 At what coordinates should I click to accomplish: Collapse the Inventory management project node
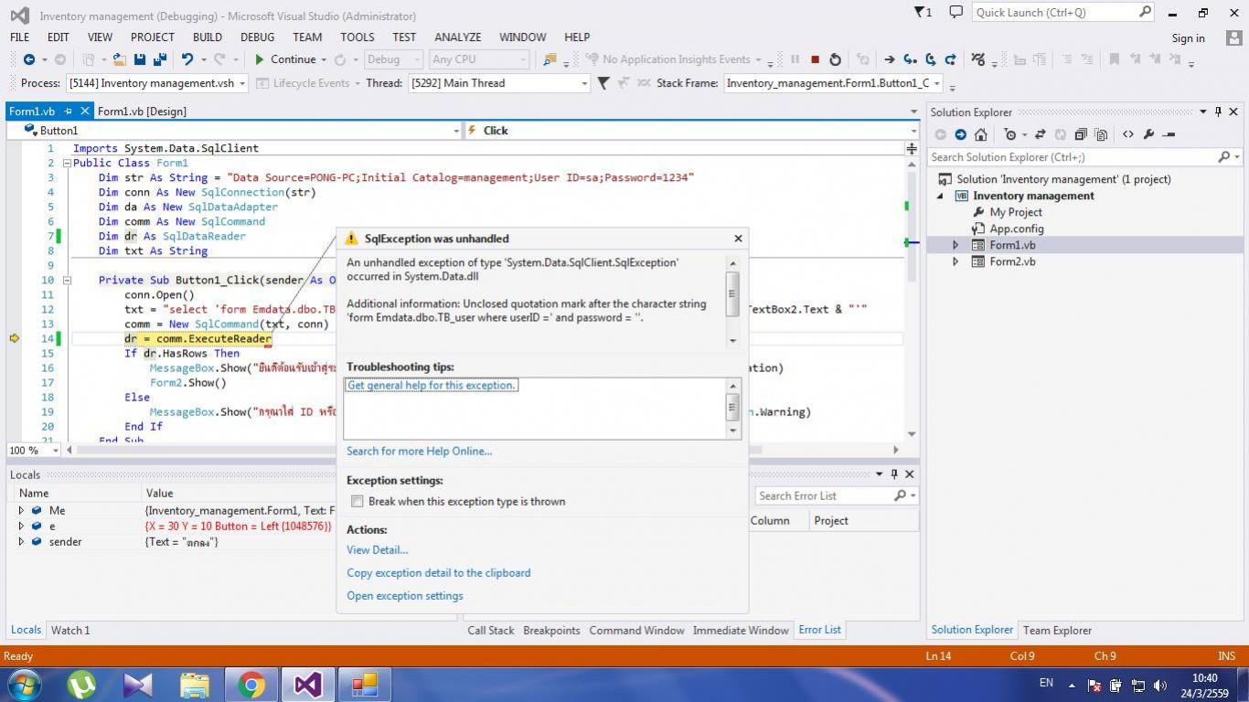click(940, 196)
